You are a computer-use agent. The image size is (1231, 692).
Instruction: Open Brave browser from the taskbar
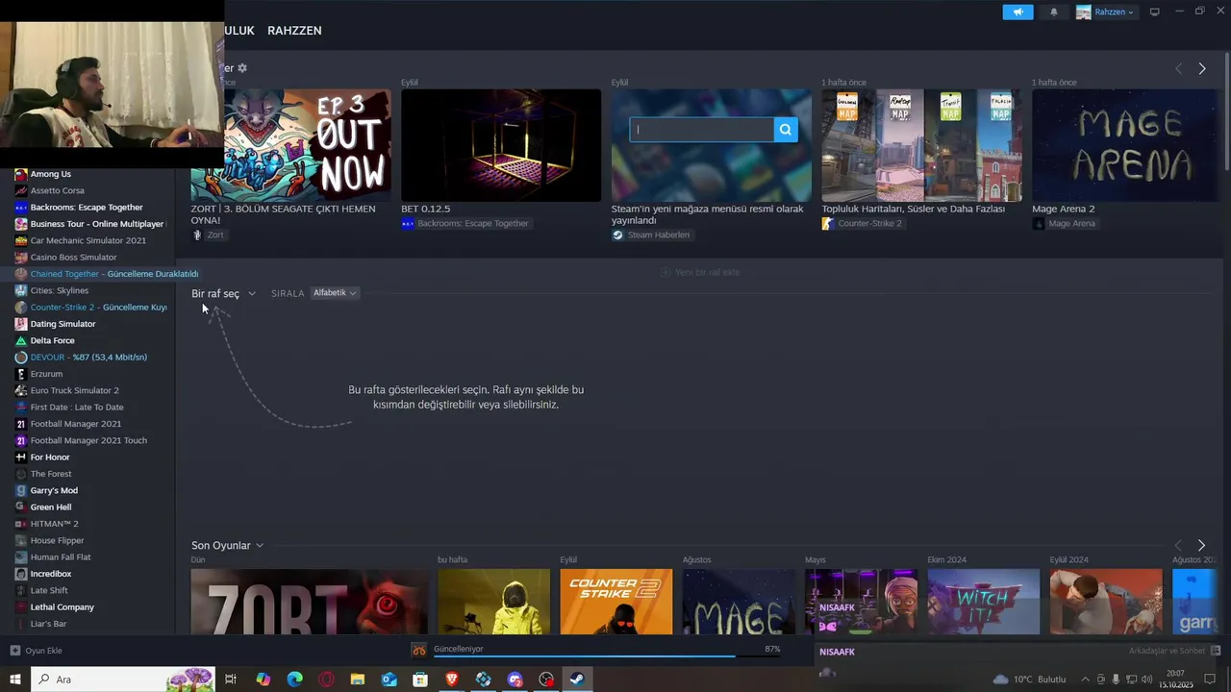452,680
